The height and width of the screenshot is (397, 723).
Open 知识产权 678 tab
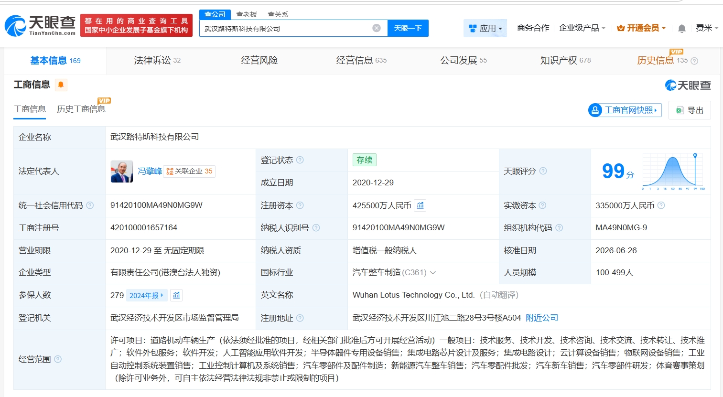(x=565, y=61)
